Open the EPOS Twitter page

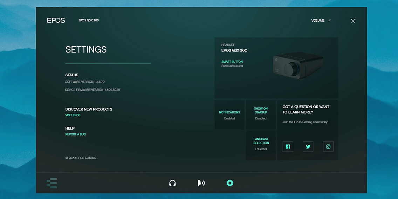308,146
